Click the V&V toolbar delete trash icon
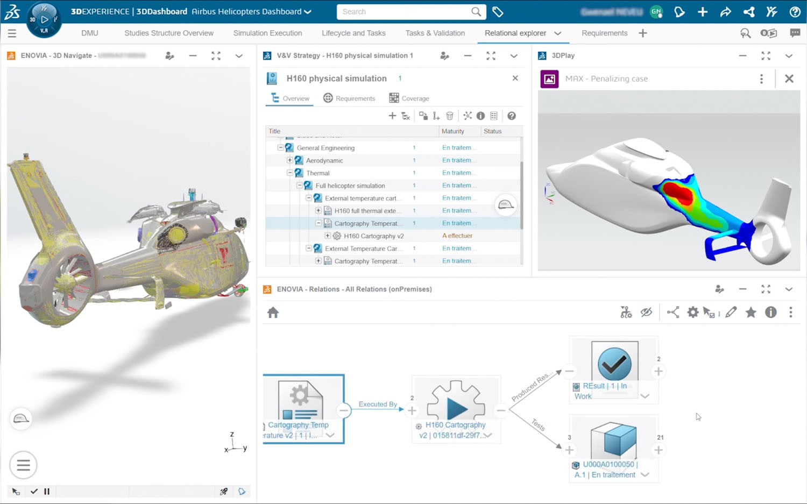807x504 pixels. [450, 116]
